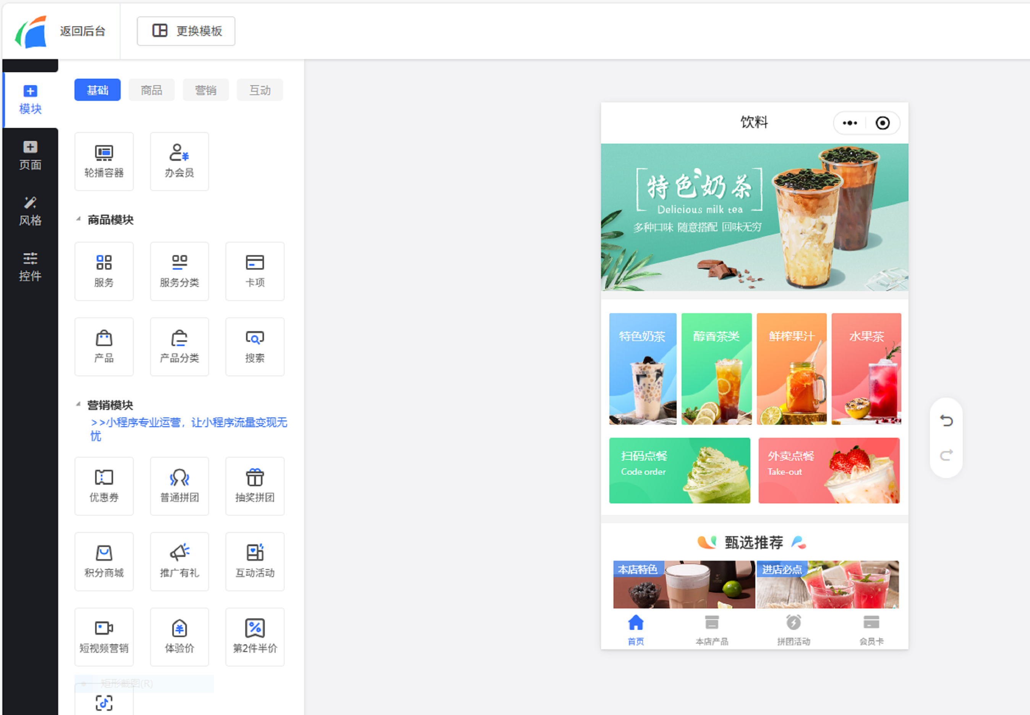Click the redo arrow button
The height and width of the screenshot is (715, 1030).
point(946,455)
